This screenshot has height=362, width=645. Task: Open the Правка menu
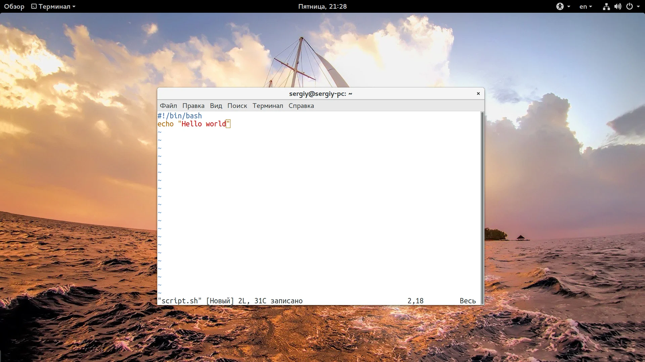193,106
